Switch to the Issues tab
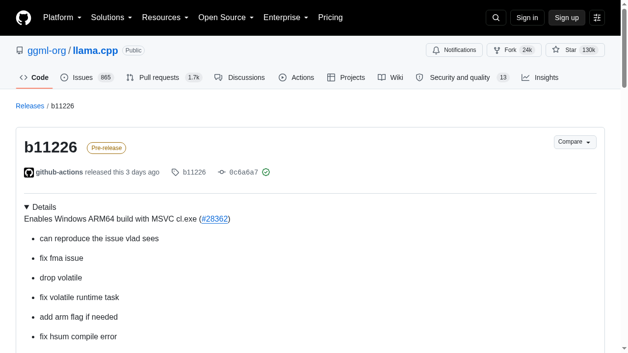628x353 pixels. (x=87, y=77)
